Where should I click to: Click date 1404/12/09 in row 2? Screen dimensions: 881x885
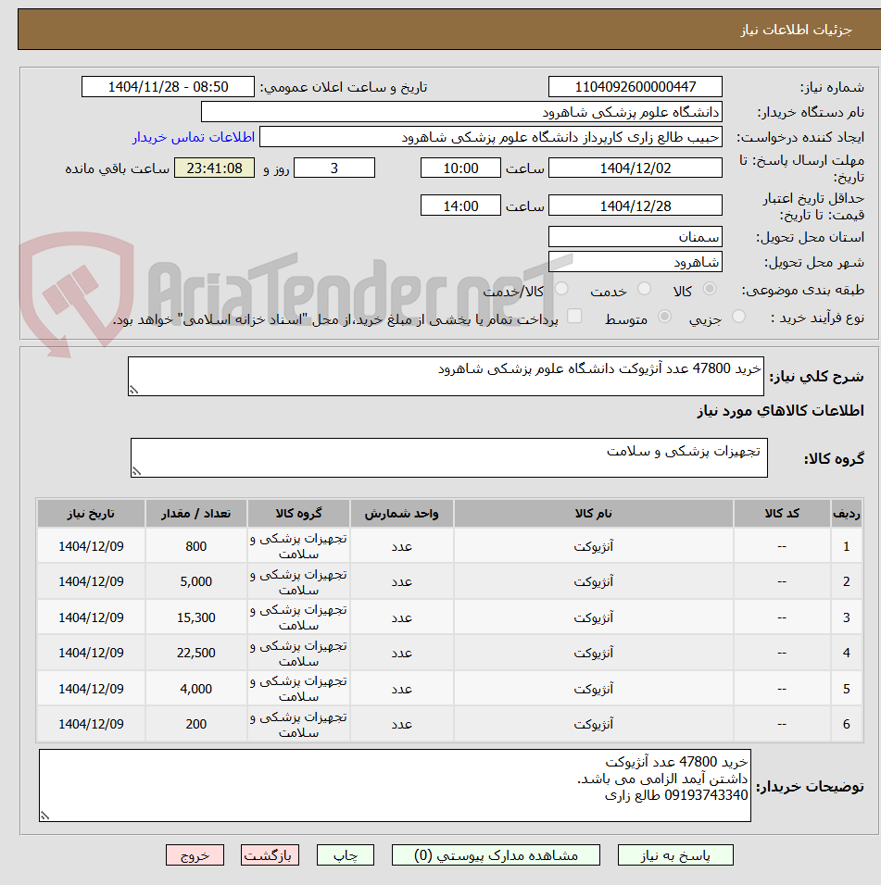(x=91, y=582)
